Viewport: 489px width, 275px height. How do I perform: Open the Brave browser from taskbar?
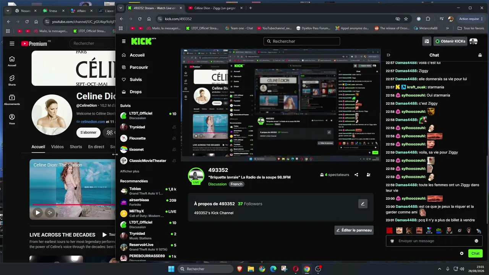(240, 269)
